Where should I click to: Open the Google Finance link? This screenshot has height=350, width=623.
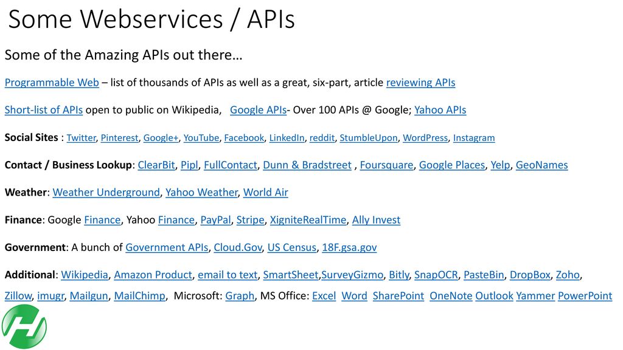coord(102,220)
